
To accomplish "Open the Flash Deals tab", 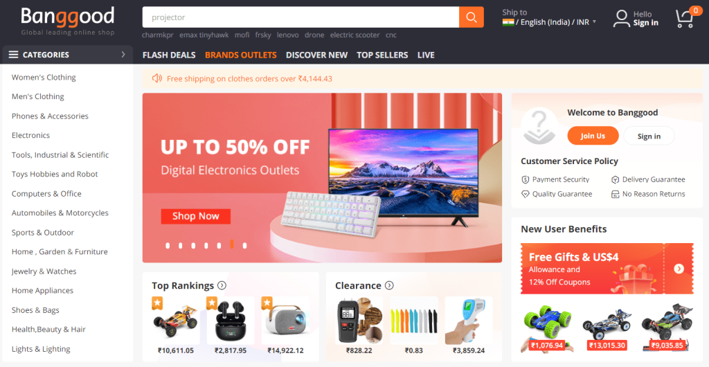I will coord(169,55).
